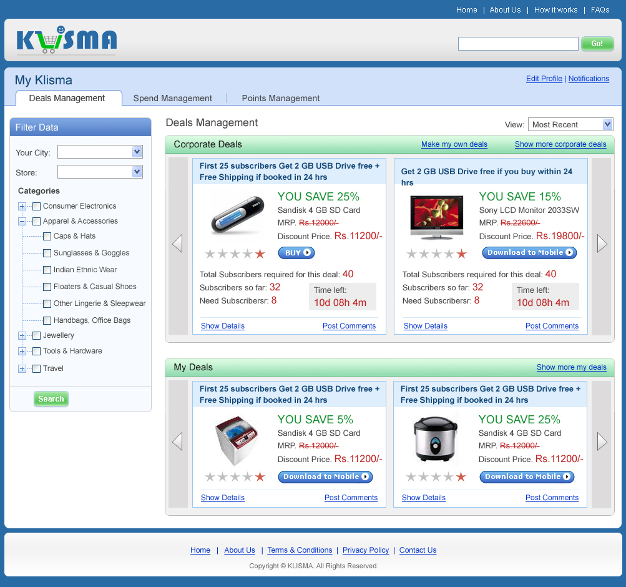Open footer Terms & Conditions link
Viewport: 626px width, 587px height.
click(300, 550)
